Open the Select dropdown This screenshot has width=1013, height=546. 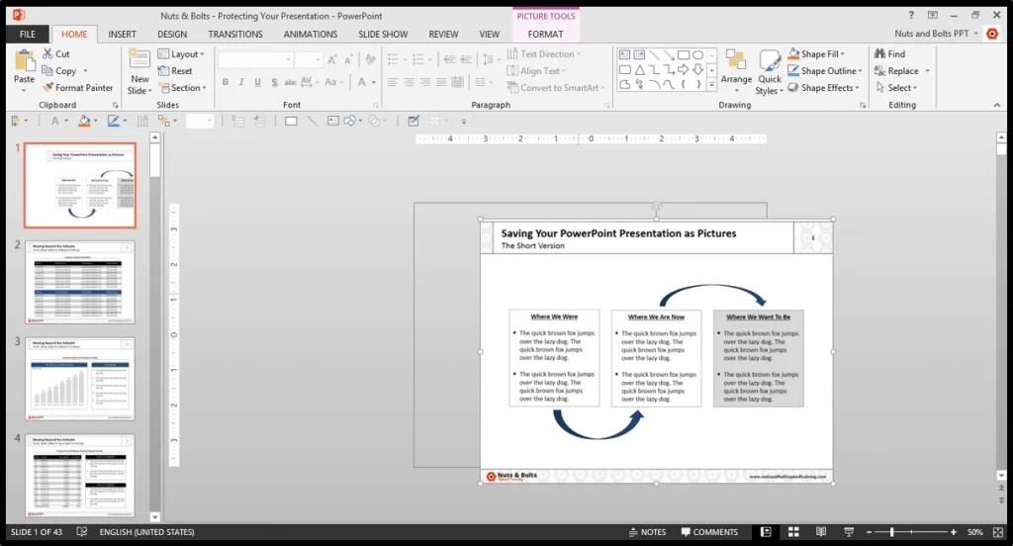pyautogui.click(x=896, y=88)
